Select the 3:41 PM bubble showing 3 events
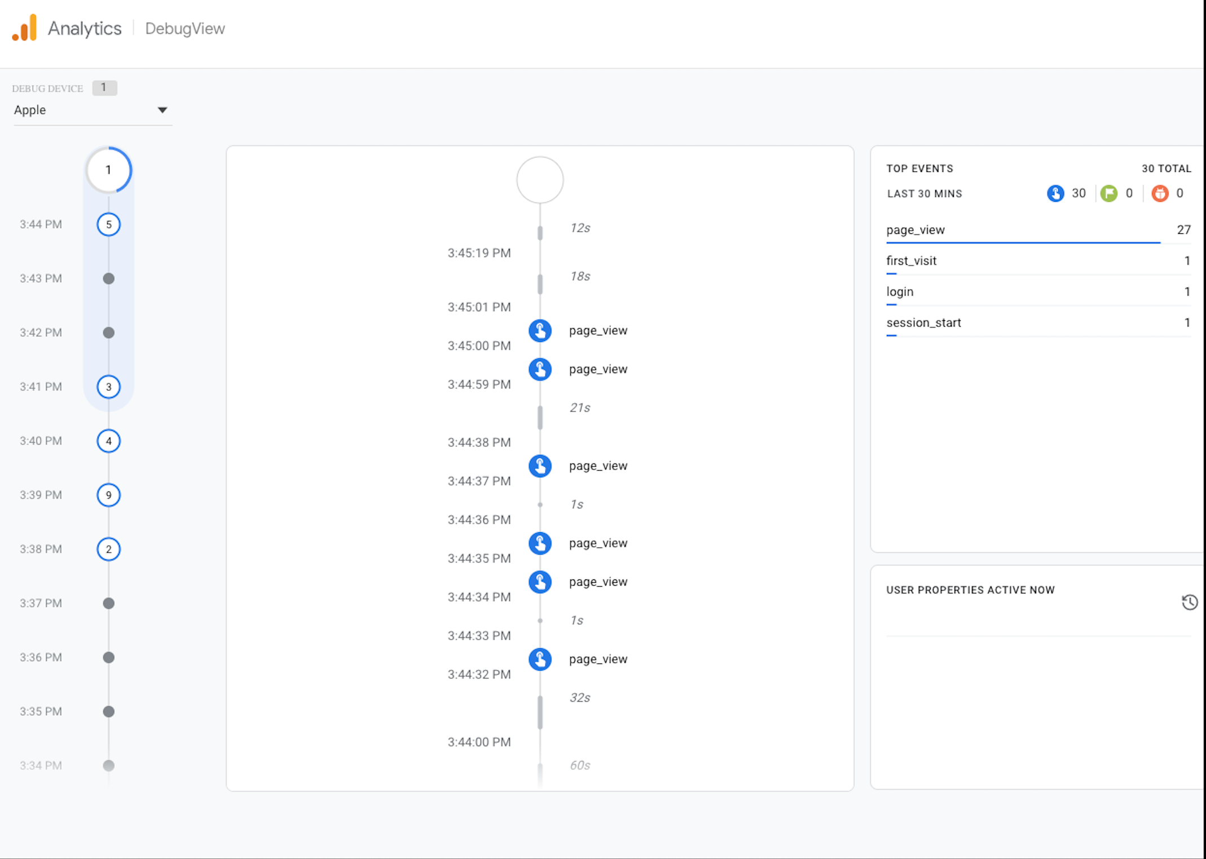1206x859 pixels. (108, 387)
